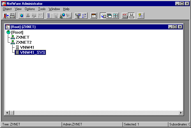Close the NetWare Administrator window

pos(187,4)
